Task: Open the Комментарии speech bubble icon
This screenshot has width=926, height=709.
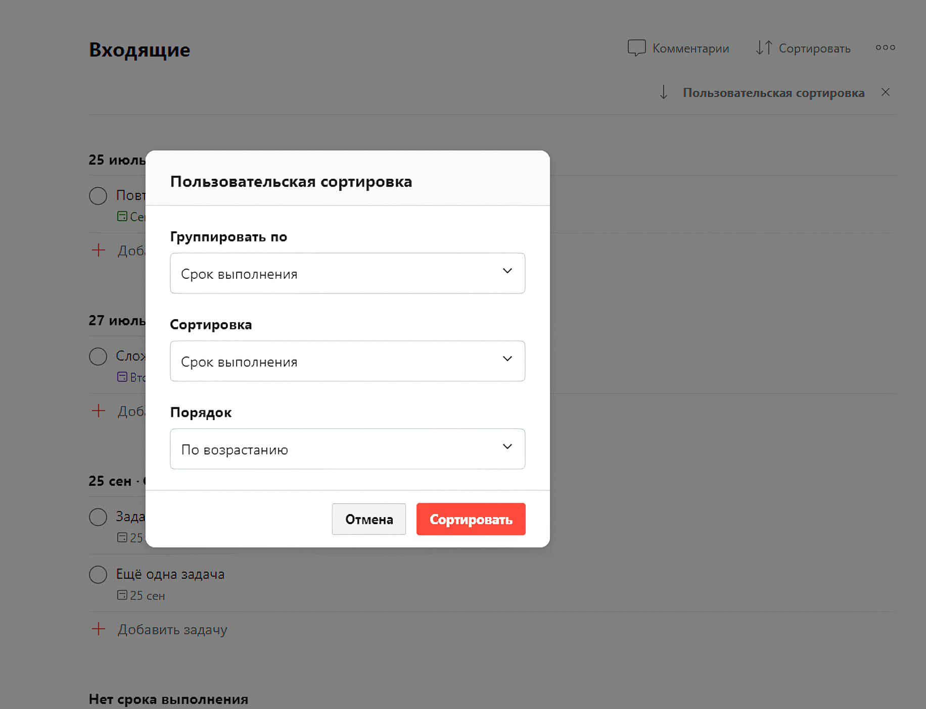Action: pyautogui.click(x=636, y=48)
